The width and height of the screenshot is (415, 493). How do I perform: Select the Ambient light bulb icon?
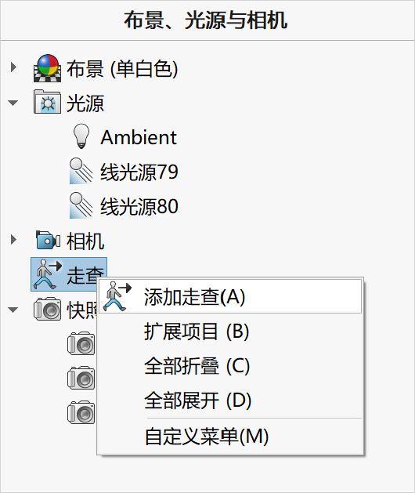pyautogui.click(x=81, y=136)
